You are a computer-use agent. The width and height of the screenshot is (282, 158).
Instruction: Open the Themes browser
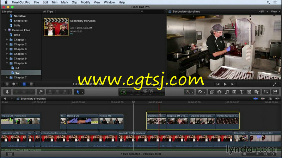click(x=257, y=92)
